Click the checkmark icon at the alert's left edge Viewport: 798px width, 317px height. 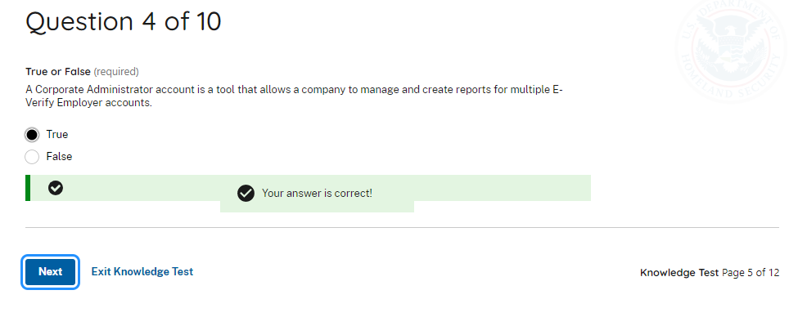tap(56, 188)
